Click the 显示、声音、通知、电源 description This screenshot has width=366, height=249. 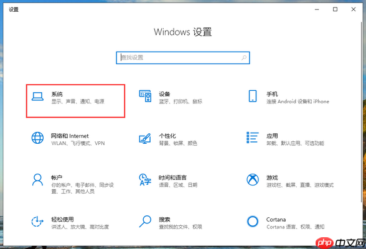click(78, 101)
